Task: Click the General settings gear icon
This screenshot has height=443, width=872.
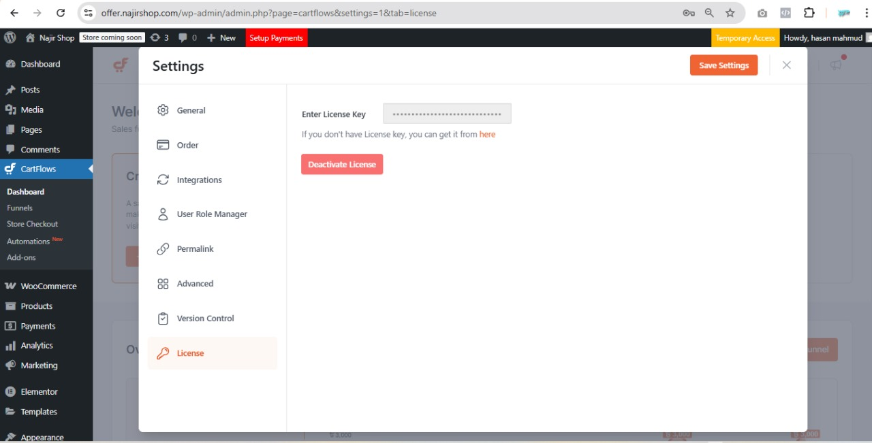Action: 163,110
